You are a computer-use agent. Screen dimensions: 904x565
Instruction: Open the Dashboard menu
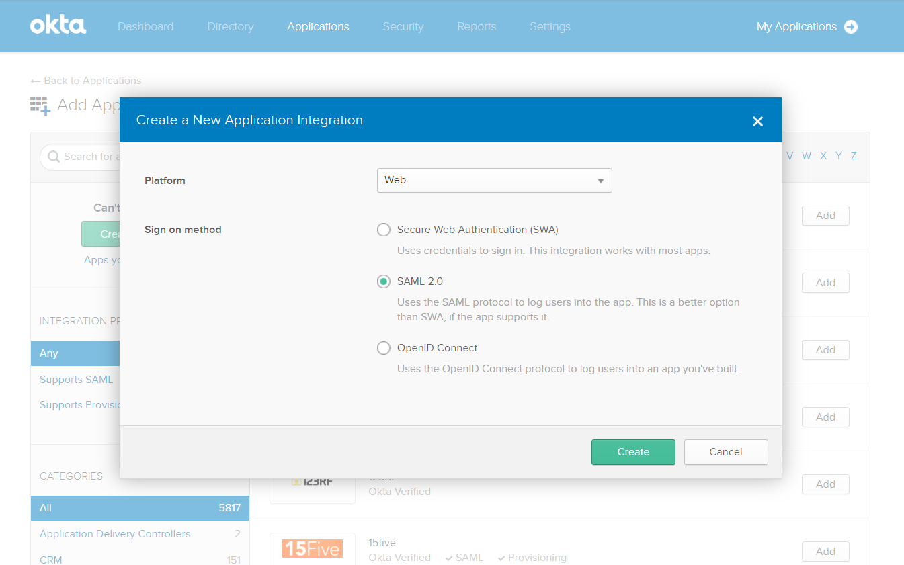(x=146, y=27)
